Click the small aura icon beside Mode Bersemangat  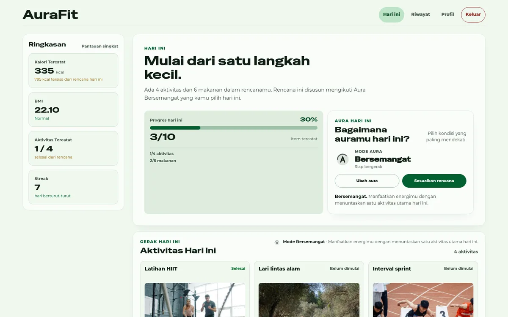277,243
